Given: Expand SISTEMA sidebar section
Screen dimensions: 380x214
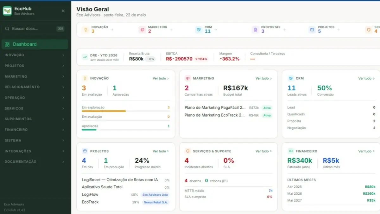Looking at the screenshot, I should [34, 140].
